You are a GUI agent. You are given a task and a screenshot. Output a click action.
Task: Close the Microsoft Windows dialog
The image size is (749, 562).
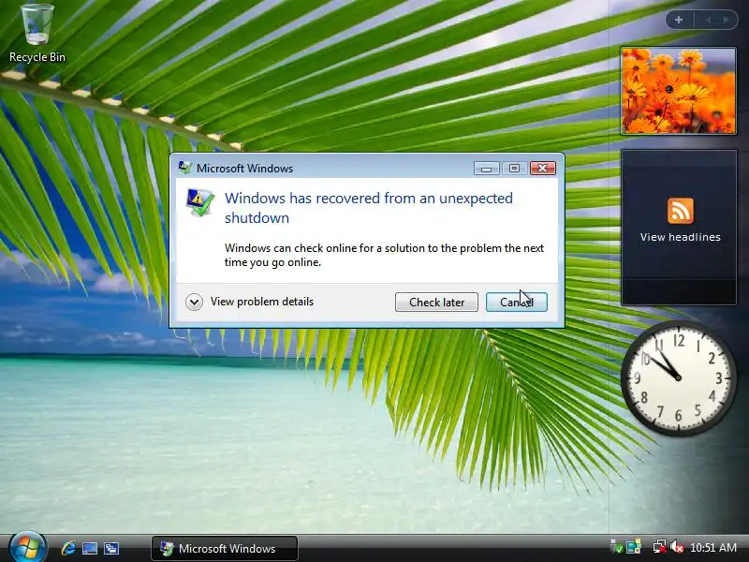542,169
